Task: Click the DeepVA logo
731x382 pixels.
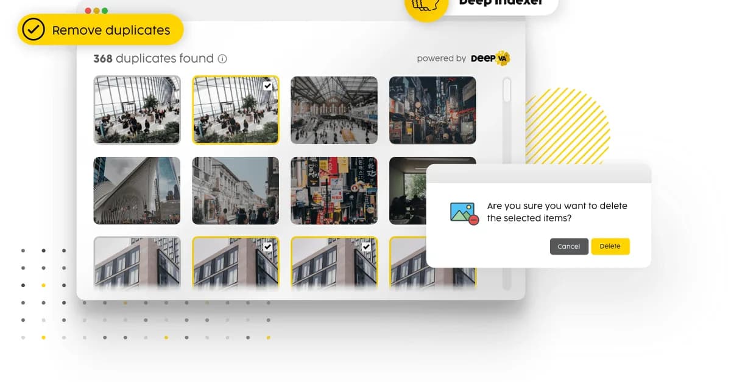Action: [x=490, y=58]
